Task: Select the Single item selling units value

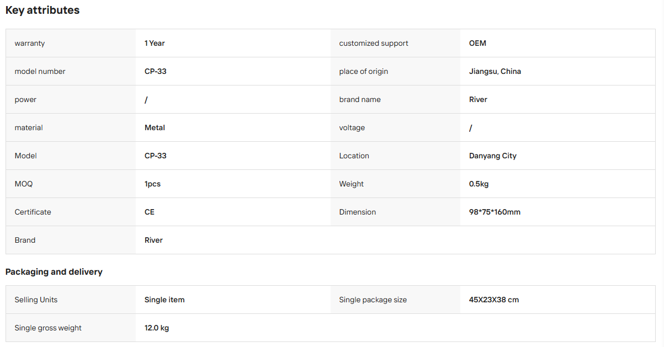Action: [164, 300]
